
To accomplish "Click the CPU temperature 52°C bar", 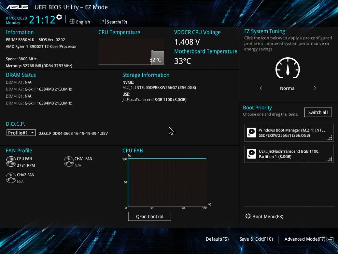I will [x=158, y=58].
